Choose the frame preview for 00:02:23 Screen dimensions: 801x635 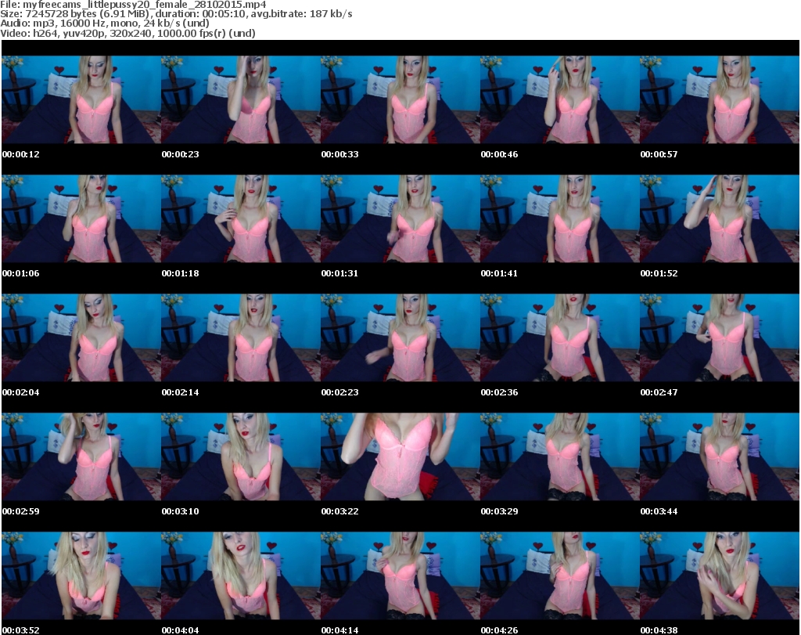400,338
